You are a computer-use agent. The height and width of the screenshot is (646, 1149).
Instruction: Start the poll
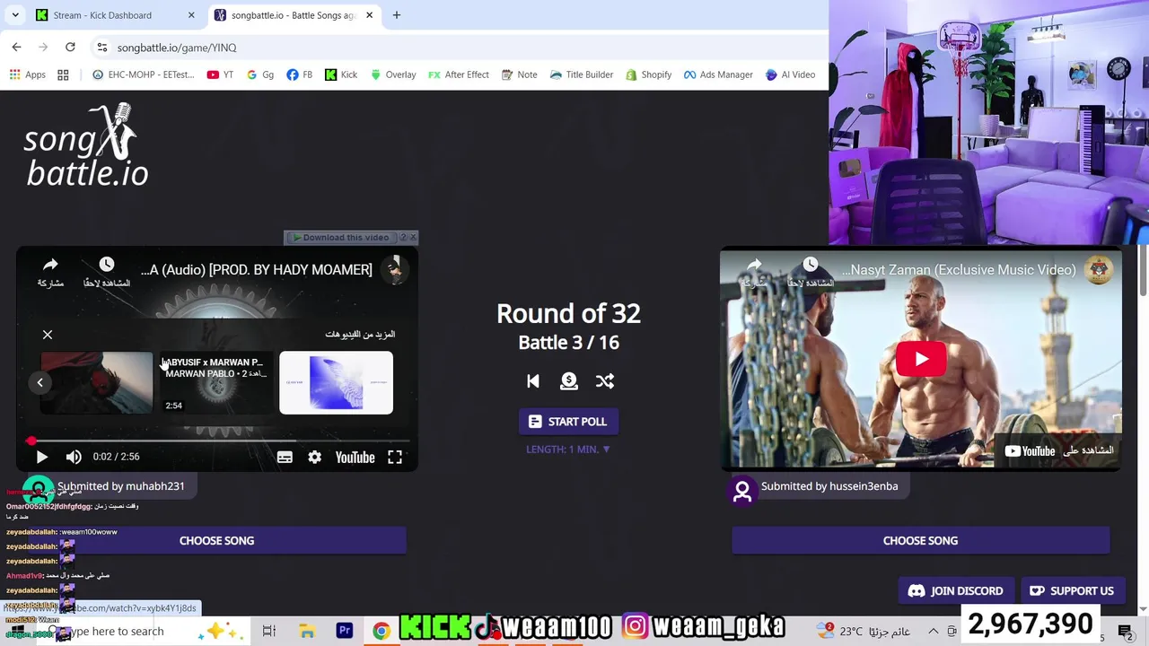pos(568,422)
